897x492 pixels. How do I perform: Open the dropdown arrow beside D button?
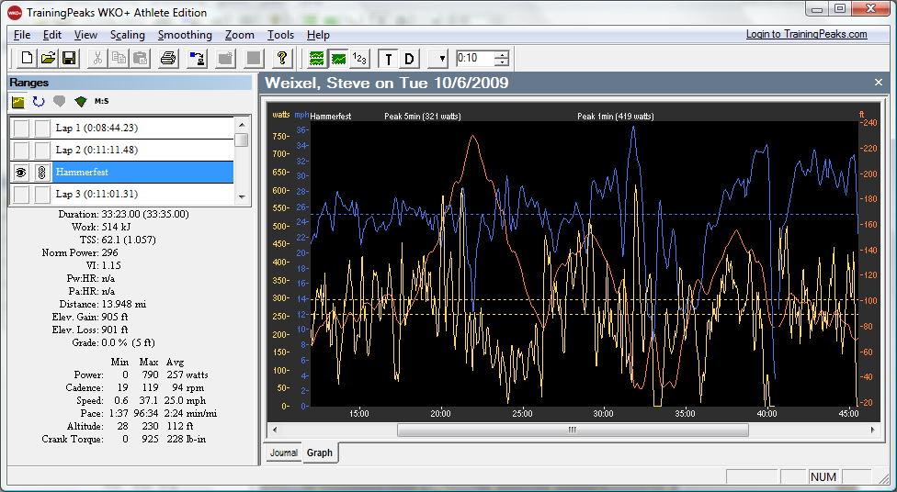pos(438,58)
